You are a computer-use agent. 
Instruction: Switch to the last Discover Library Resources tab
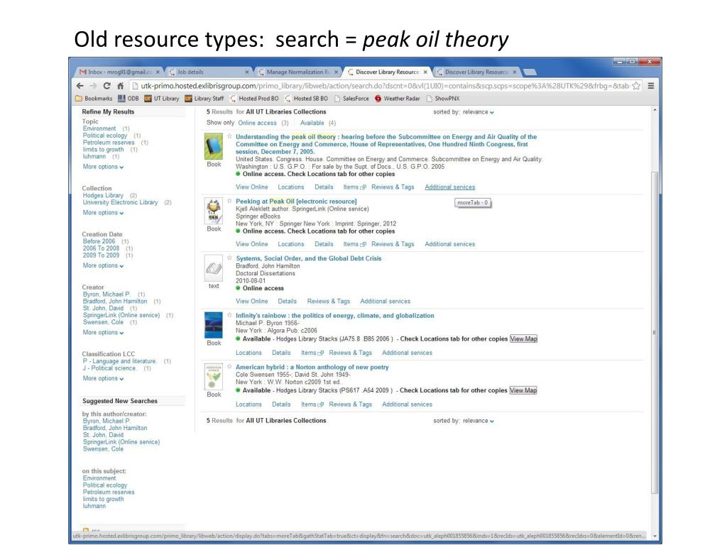(476, 72)
